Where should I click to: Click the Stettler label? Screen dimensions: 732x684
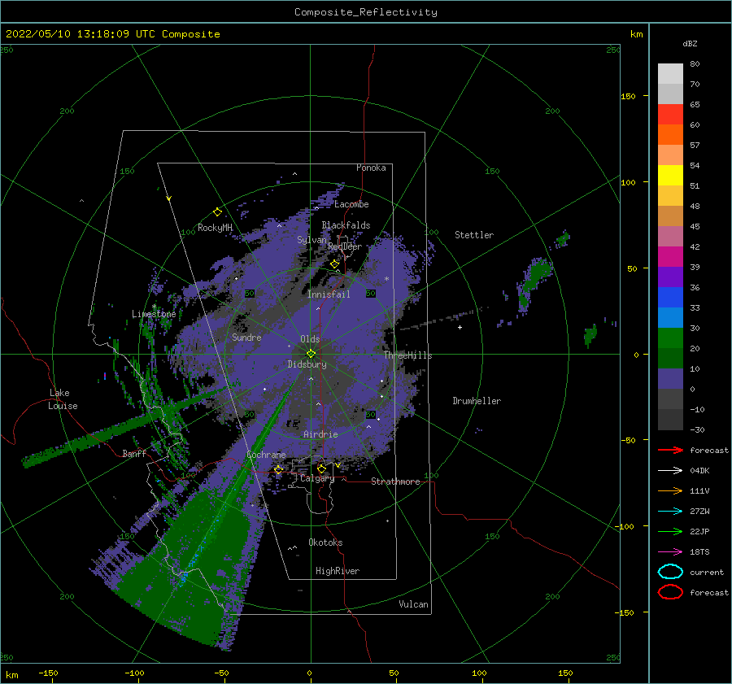coord(474,235)
